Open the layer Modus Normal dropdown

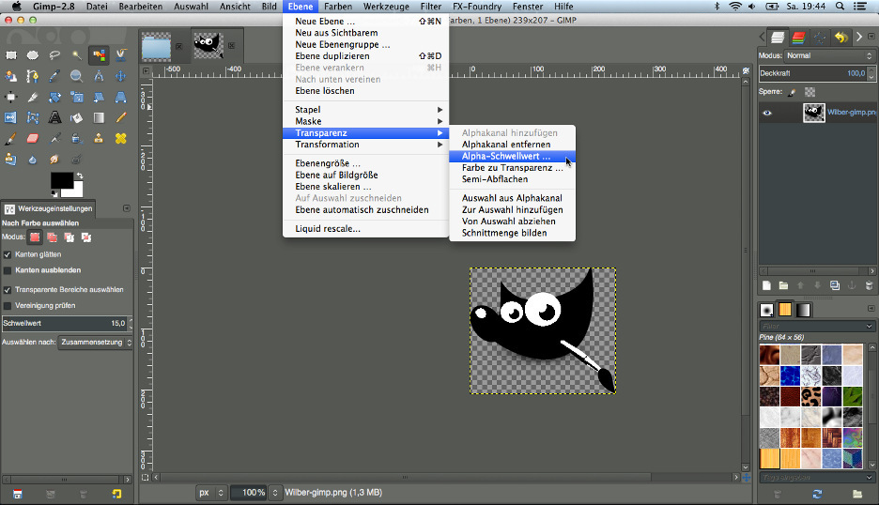coord(829,55)
